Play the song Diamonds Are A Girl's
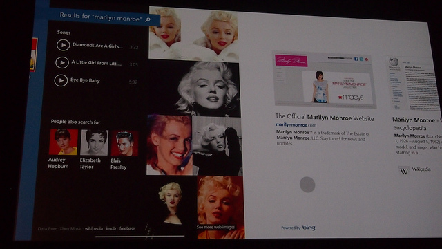This screenshot has height=249, width=442. point(63,45)
